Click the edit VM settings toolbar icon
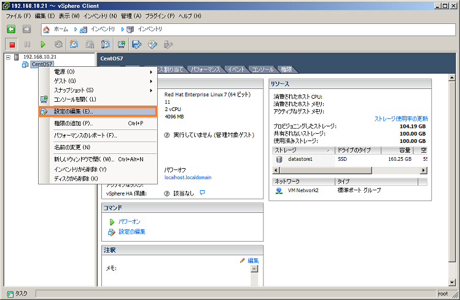Image resolution: width=460 pixels, height=300 pixels. 137,45
